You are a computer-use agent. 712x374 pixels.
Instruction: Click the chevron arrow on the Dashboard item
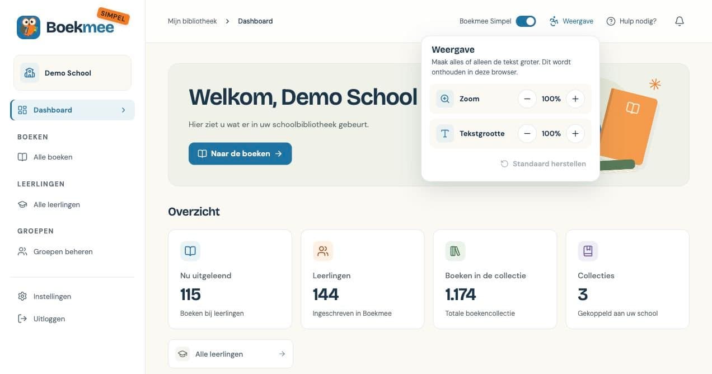point(124,110)
